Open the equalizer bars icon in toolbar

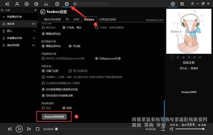(46, 4)
